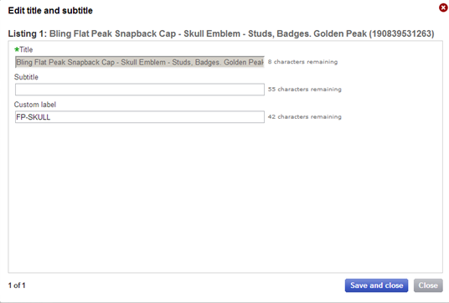This screenshot has height=303, width=449.
Task: Click the 'Edit title and subtitle' heading
Action: click(x=50, y=11)
